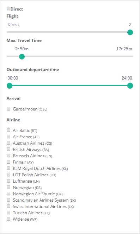The height and width of the screenshot is (234, 140).
Task: Check Scandinavian Airlines System (SK)
Action: click(x=8, y=200)
